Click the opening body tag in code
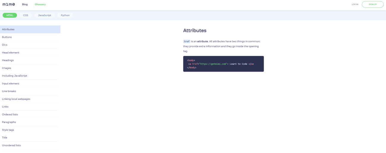Screen dimensions: 386x153 (x=191, y=60)
